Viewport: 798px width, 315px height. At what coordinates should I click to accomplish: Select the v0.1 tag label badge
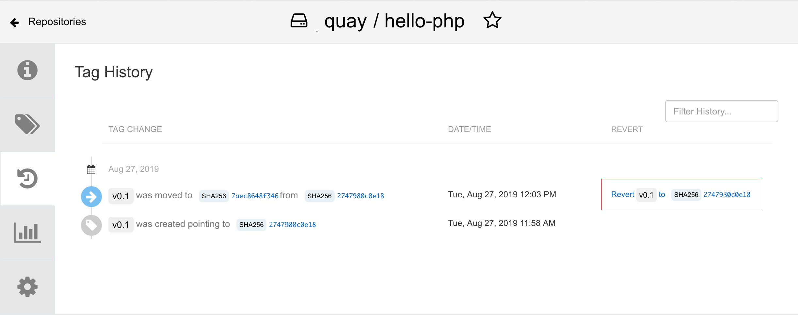pos(121,195)
